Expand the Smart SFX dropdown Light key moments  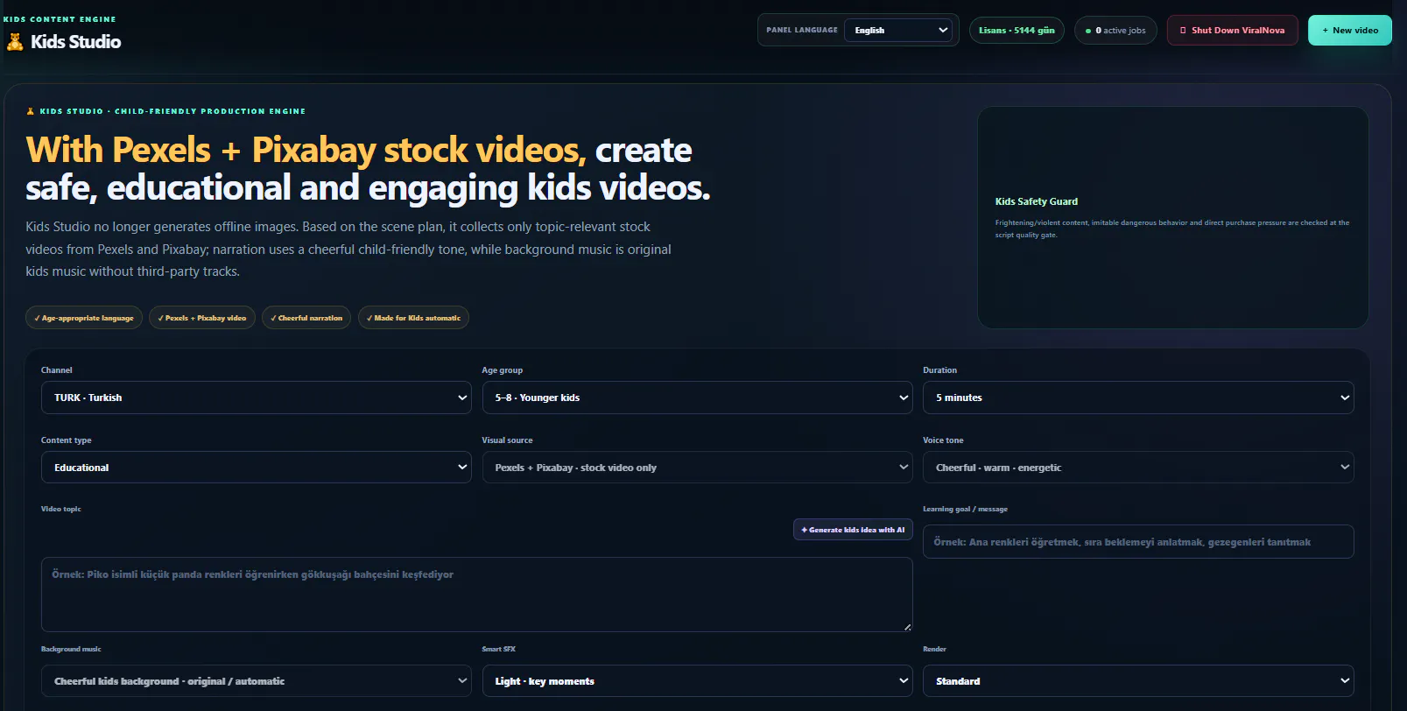tap(697, 681)
